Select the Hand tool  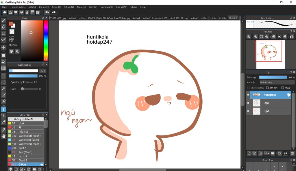click(x=3, y=136)
